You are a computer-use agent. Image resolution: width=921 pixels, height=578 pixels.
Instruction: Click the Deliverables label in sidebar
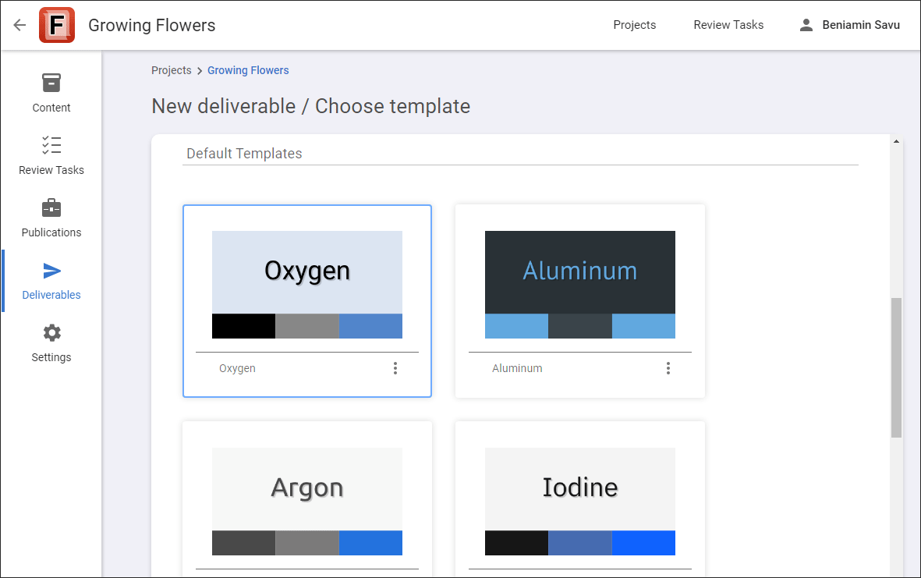coord(51,295)
